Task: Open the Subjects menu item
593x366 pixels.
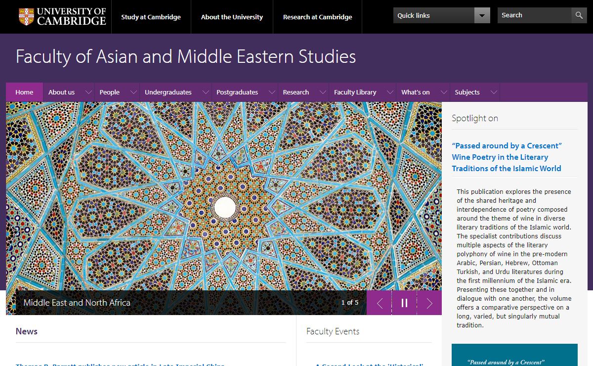Action: tap(467, 92)
